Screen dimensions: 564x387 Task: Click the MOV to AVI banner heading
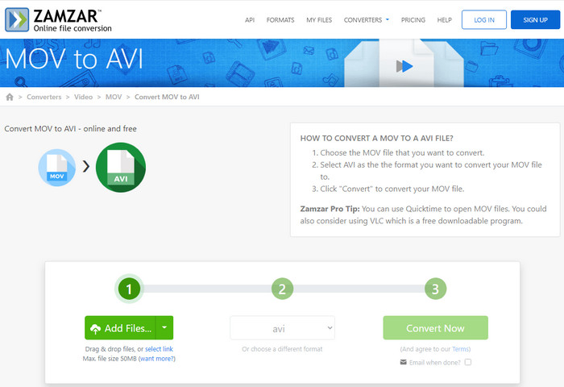point(74,59)
